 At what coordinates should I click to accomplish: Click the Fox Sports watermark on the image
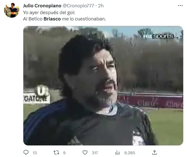click(158, 36)
